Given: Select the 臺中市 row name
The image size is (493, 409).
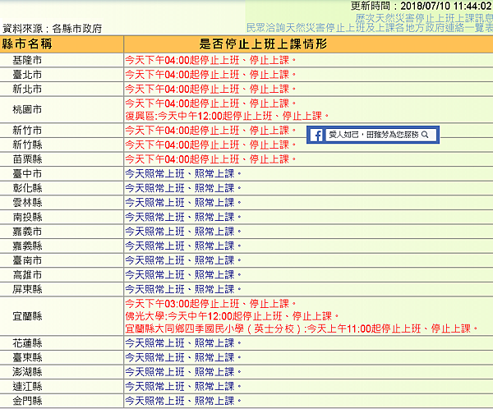Looking at the screenshot, I should (27, 173).
